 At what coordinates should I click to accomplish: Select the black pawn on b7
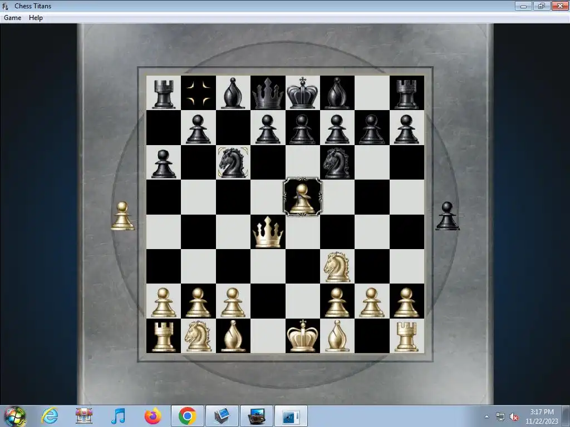(198, 129)
